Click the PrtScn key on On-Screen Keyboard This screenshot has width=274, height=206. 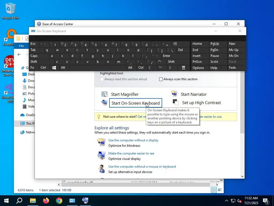coord(200,62)
